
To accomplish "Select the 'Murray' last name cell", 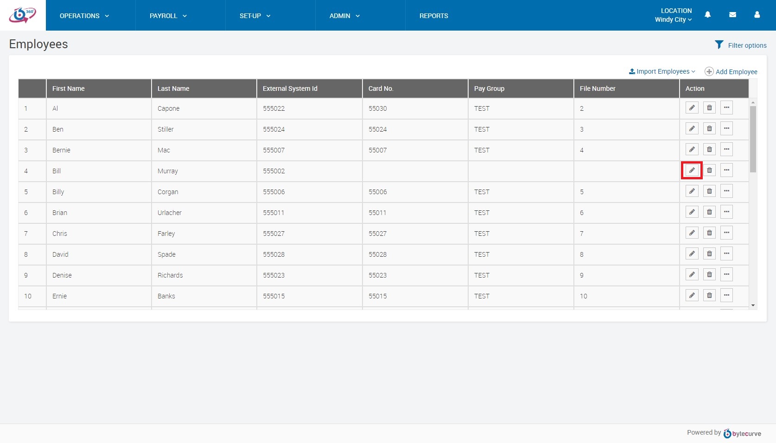I will coord(204,171).
